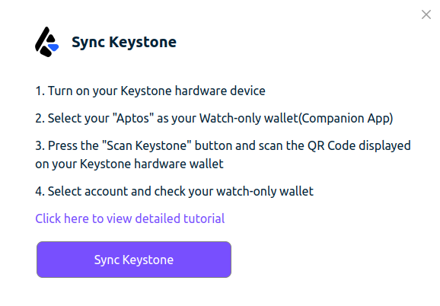Click the quoted "Scan Keystone" text
Viewport: 440px width, 306px height.
[x=146, y=145]
